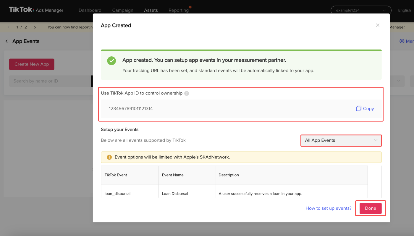
Task: Go back using the App Events arrow
Action: [7, 41]
